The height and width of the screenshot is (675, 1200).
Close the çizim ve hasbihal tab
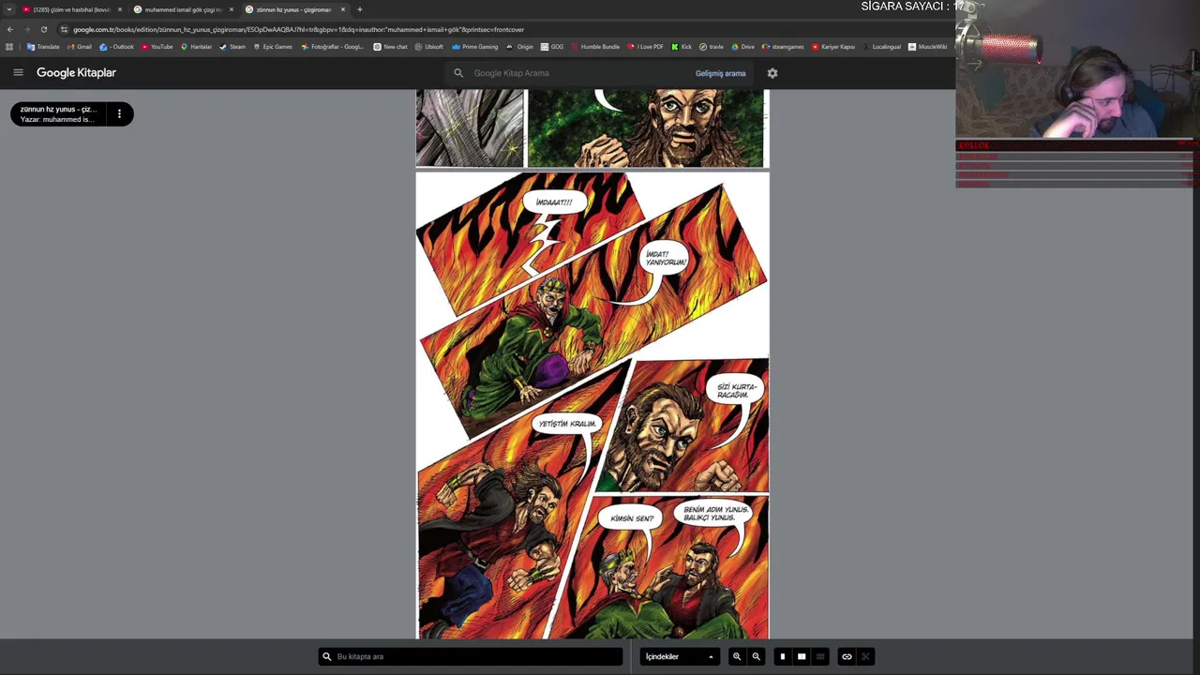click(x=120, y=9)
